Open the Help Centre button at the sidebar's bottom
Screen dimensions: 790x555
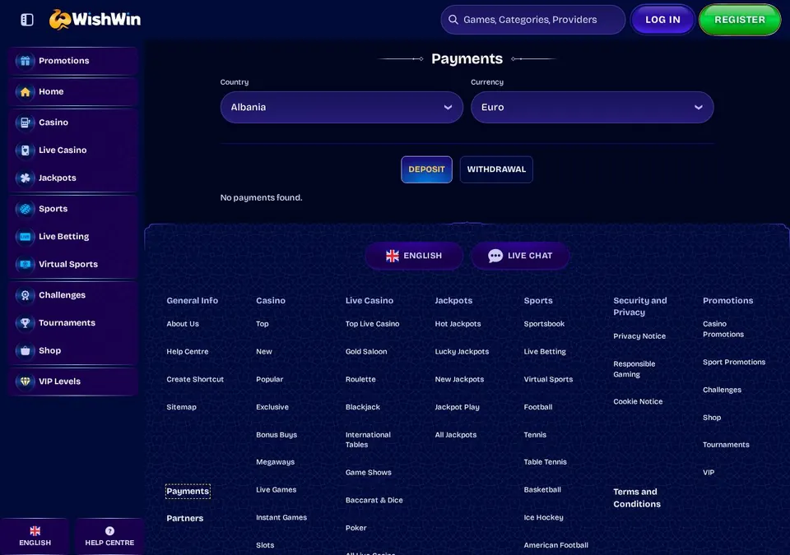(109, 537)
